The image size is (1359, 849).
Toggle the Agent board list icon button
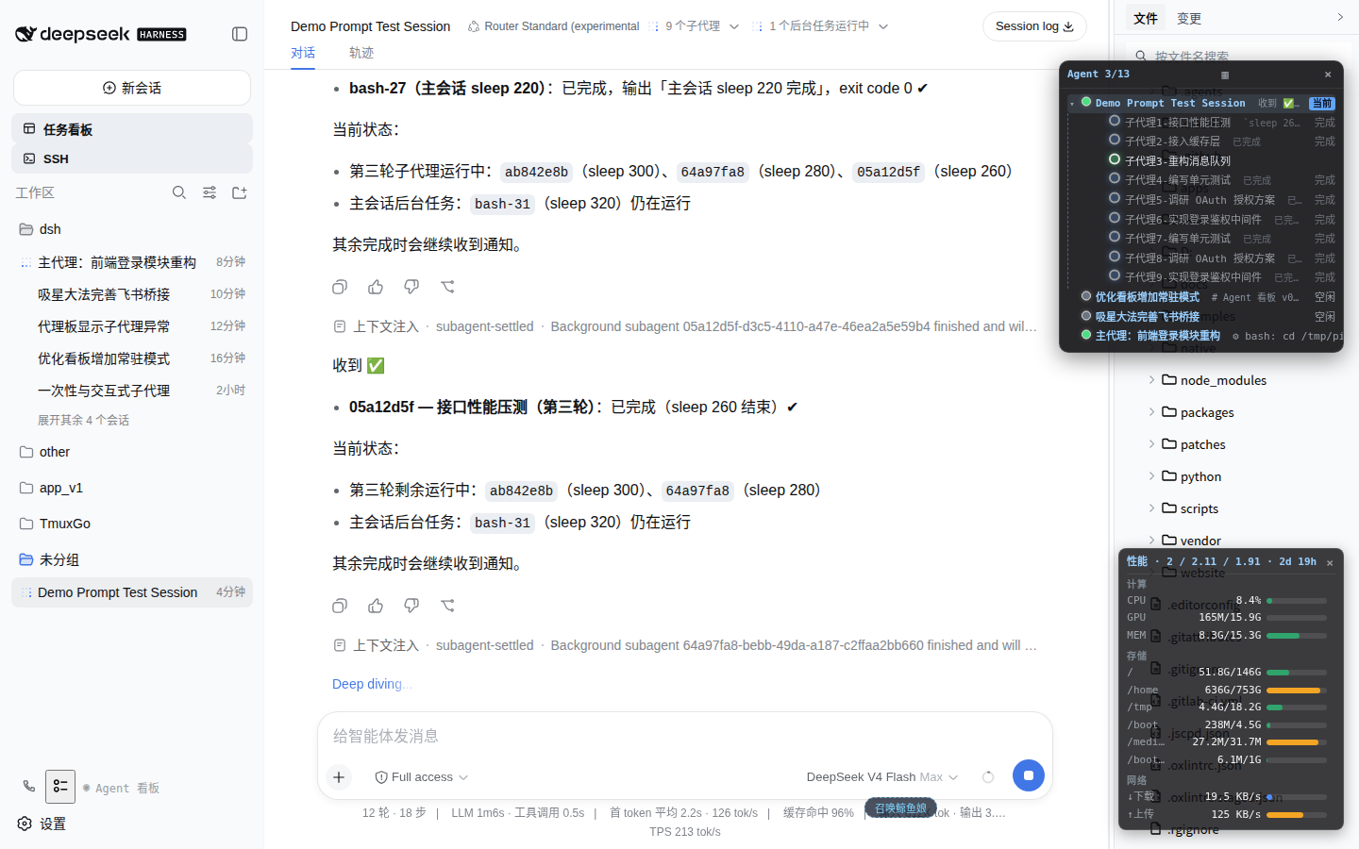coord(60,786)
